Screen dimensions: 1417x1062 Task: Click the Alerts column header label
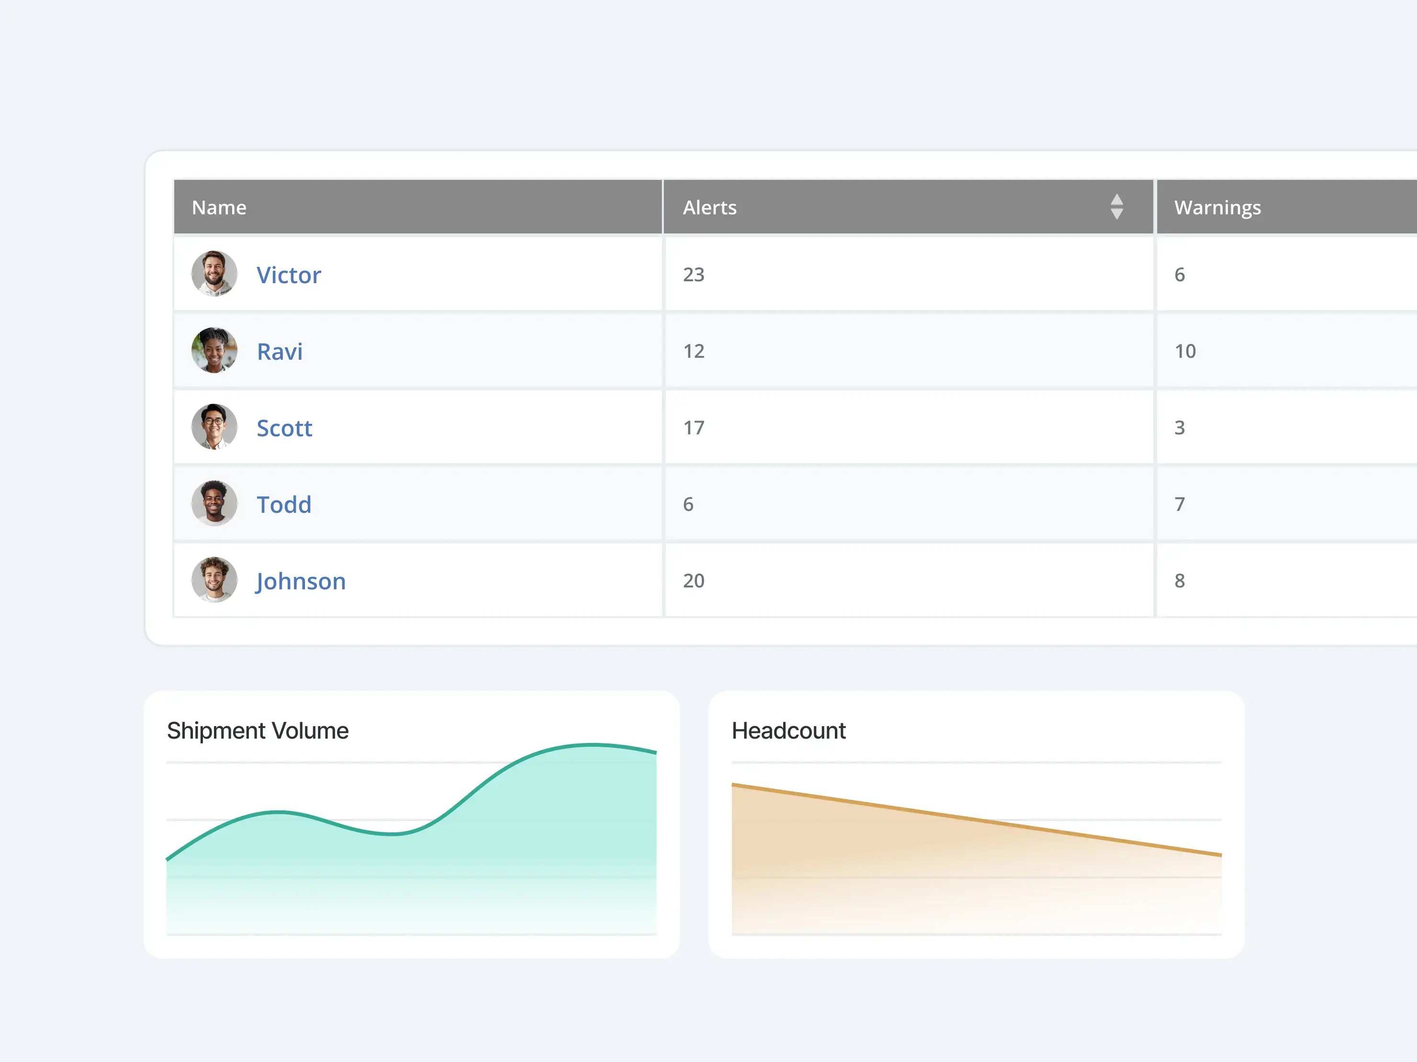click(x=709, y=208)
